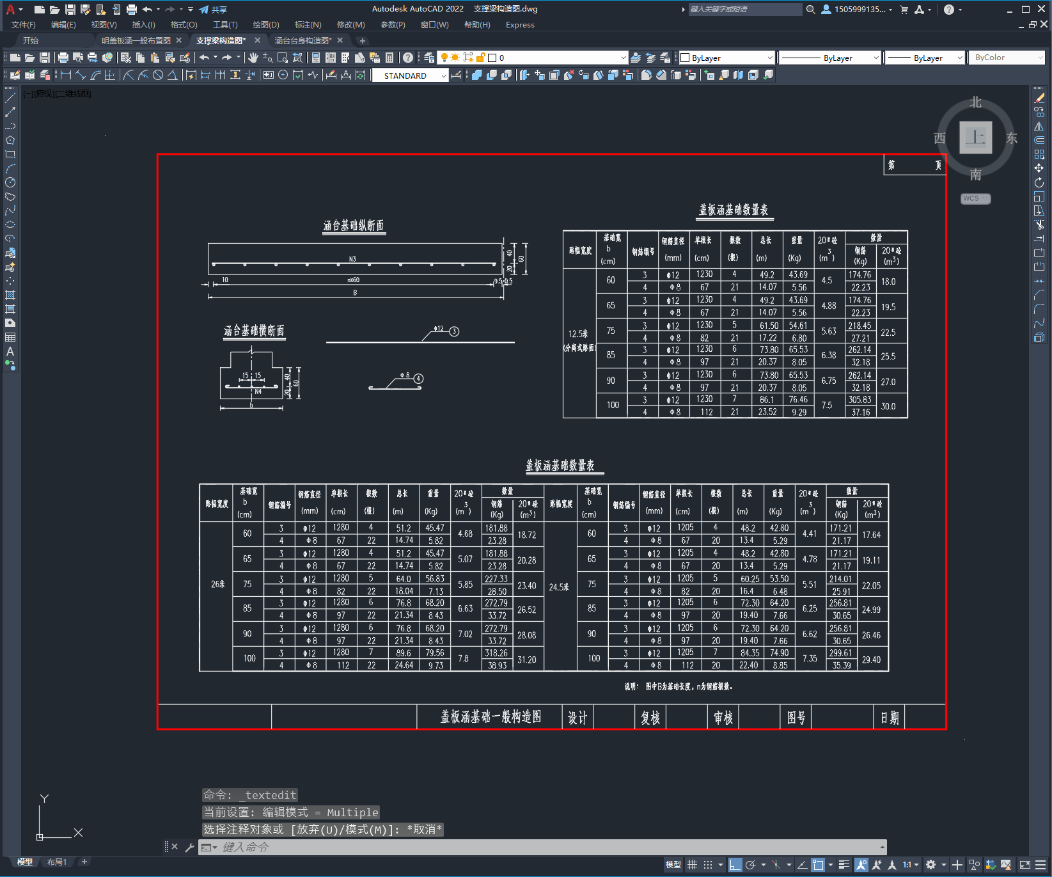Open the 标注(N) menu
This screenshot has height=877, width=1052.
coord(308,25)
